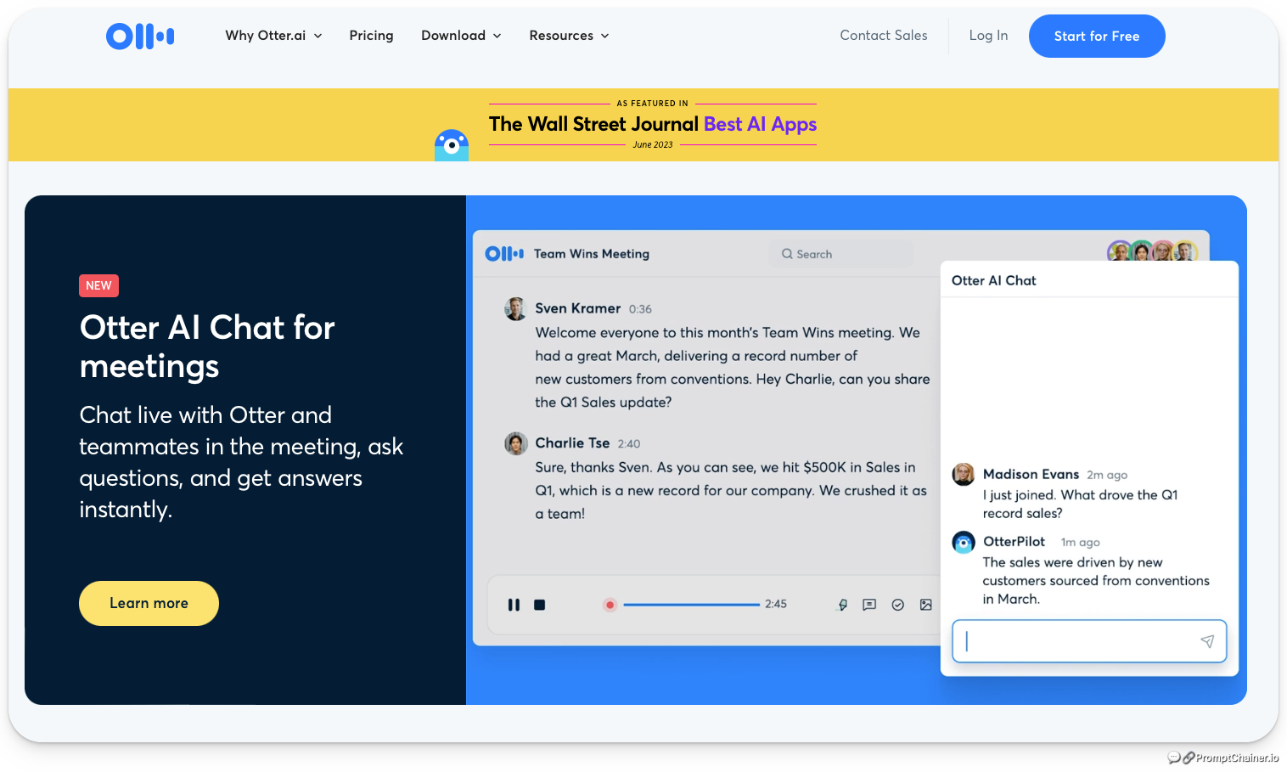Click Madison Evans's avatar in the chat
This screenshot has width=1287, height=772.
pos(963,474)
